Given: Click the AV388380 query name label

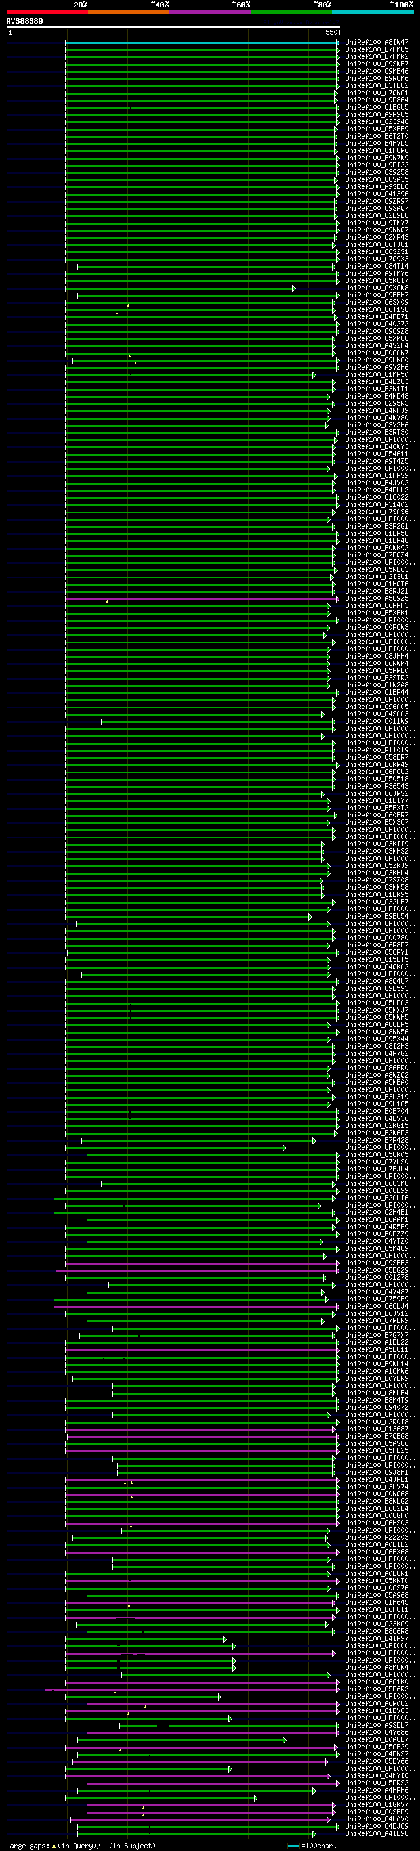Looking at the screenshot, I should click(x=24, y=22).
